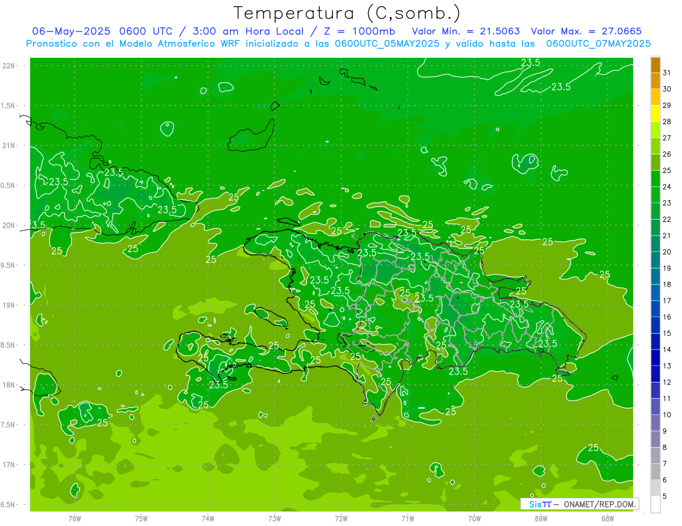This screenshot has height=526, width=682.
Task: Click the initialization time '0600UTC_05MAY2025'
Action: [386, 43]
